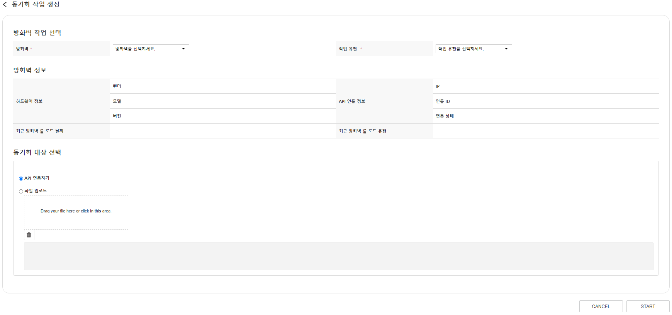672x315 pixels.
Task: Open the 작업 유형을 선택하세요 dropdown
Action: tap(473, 49)
